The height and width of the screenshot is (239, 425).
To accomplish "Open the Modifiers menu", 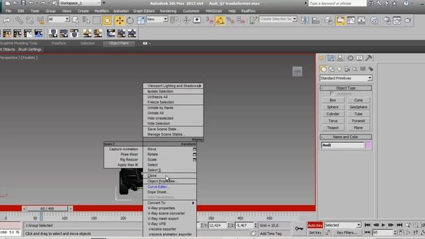I will point(102,11).
